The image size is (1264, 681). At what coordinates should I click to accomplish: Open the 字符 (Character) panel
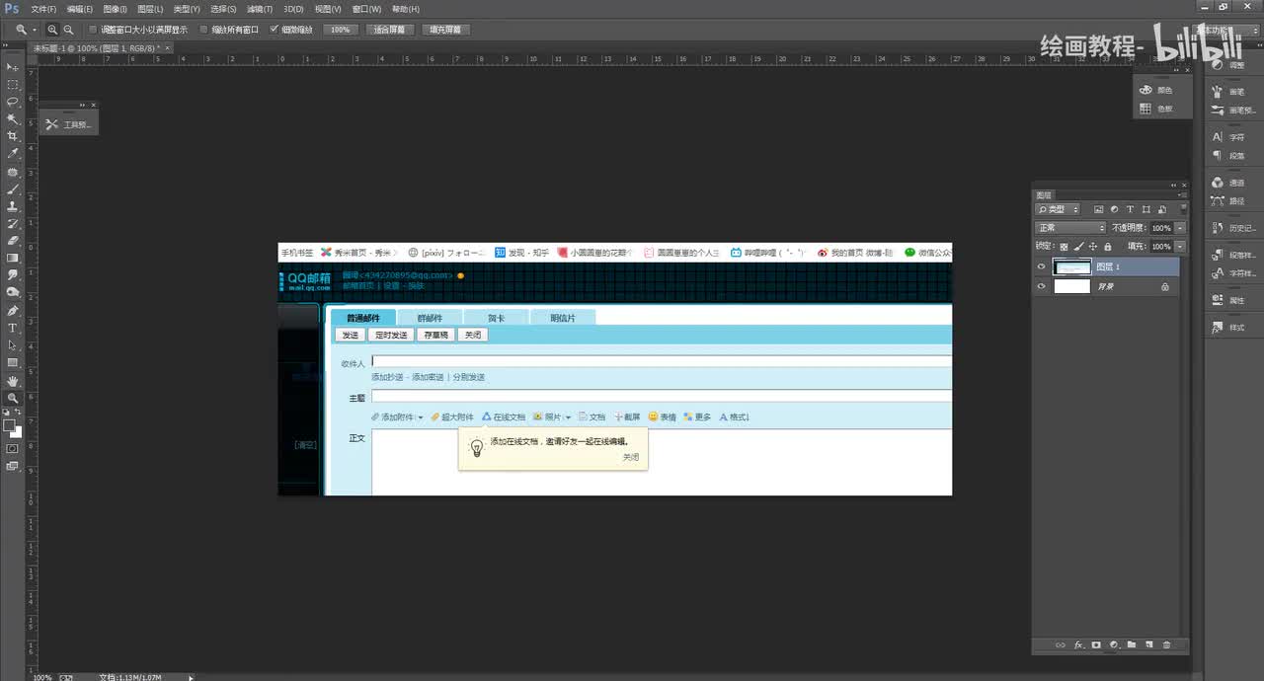tap(1228, 137)
